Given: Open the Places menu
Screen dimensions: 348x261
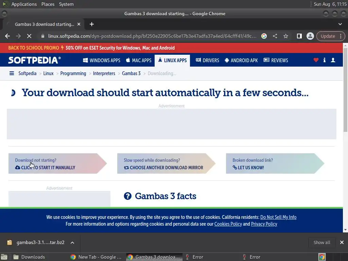Looking at the screenshot, I should pos(48,4).
